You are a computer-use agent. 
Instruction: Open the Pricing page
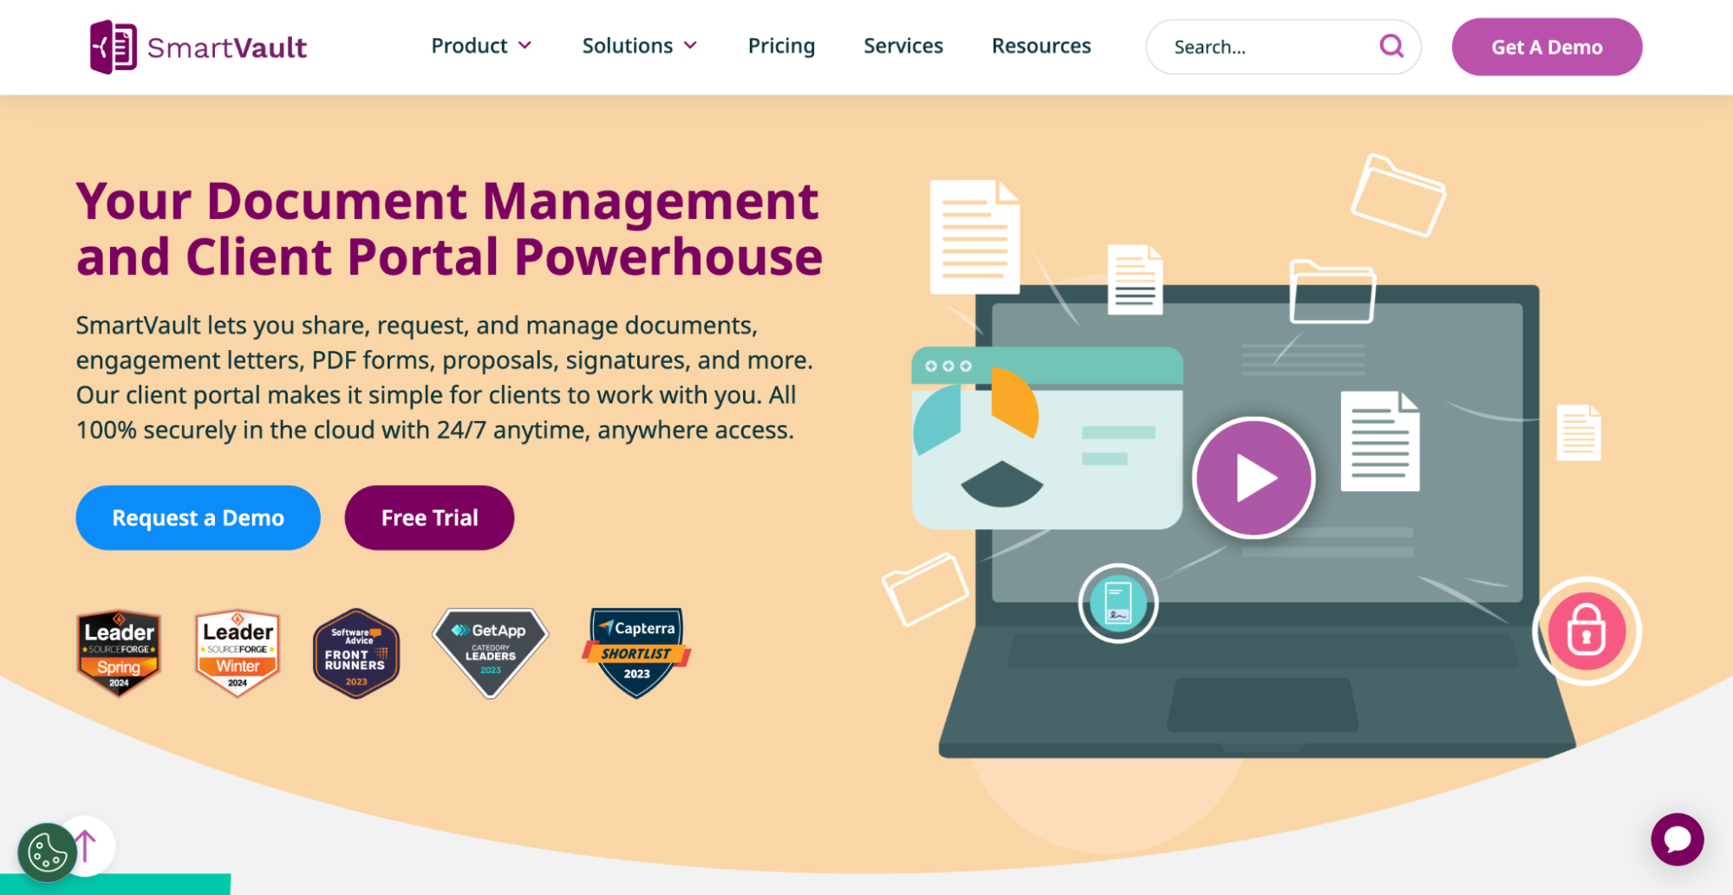click(x=781, y=46)
